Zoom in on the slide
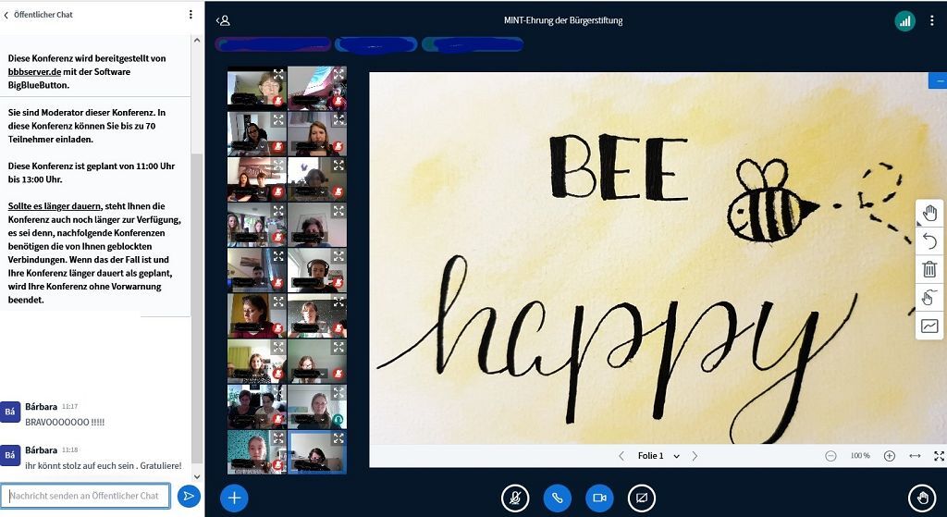The image size is (947, 517). pos(890,456)
